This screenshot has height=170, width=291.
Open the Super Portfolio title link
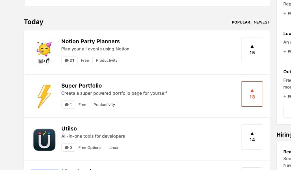pyautogui.click(x=82, y=86)
